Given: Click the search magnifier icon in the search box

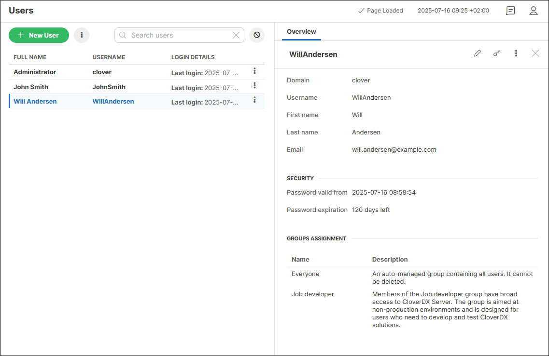Looking at the screenshot, I should point(123,35).
